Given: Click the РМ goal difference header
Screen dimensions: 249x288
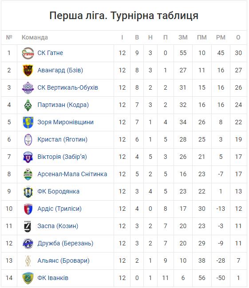Looking at the screenshot, I should 221,37.
